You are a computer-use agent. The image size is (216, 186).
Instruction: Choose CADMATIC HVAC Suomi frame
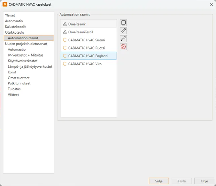pyautogui.click(x=86, y=40)
